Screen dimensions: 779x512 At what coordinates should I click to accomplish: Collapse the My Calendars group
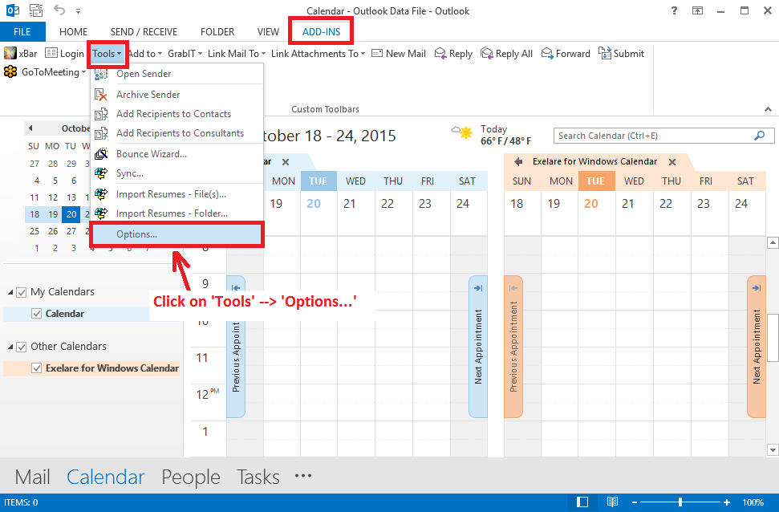tap(10, 292)
